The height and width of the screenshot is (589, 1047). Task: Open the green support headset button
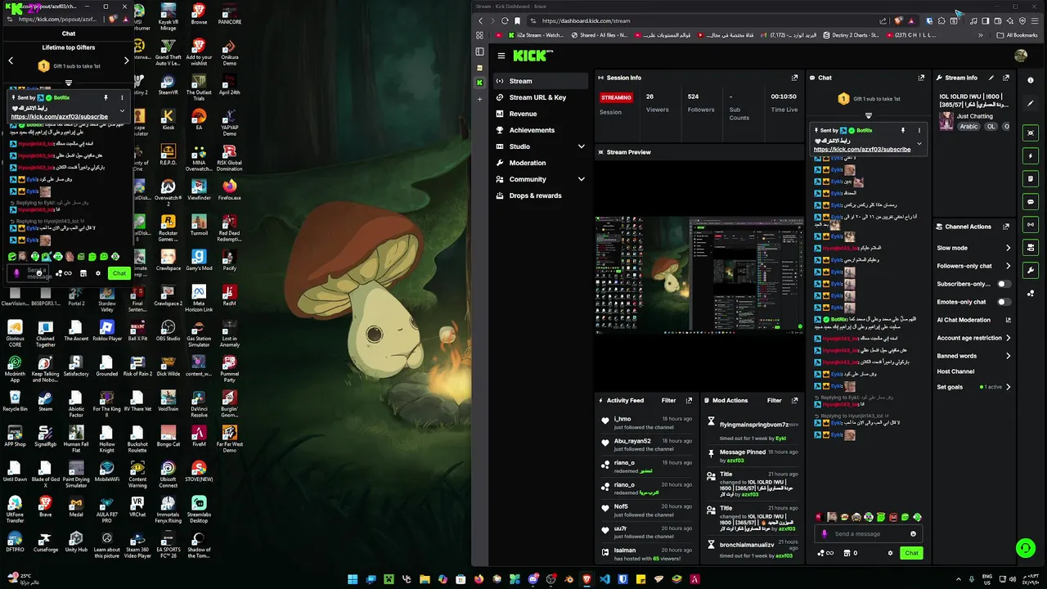[x=1025, y=548]
